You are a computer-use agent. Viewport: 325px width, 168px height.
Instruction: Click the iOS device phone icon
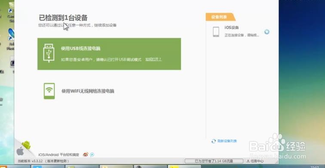(x=216, y=32)
